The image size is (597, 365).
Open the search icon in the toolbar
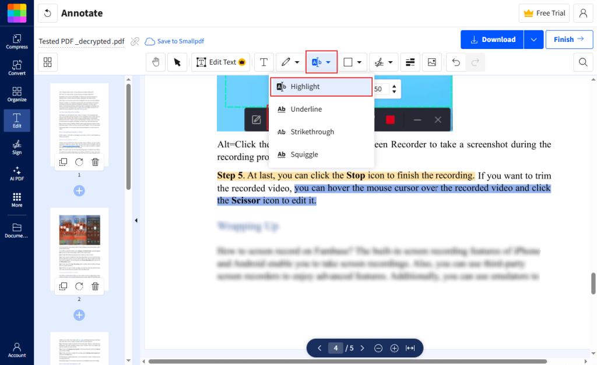pyautogui.click(x=582, y=62)
